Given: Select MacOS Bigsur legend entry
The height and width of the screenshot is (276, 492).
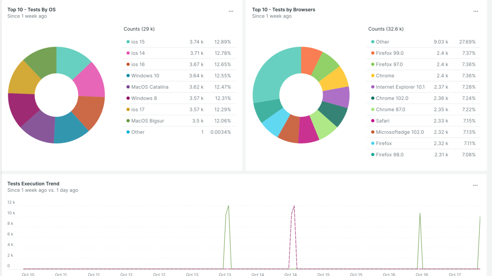Looking at the screenshot, I should pyautogui.click(x=147, y=121).
